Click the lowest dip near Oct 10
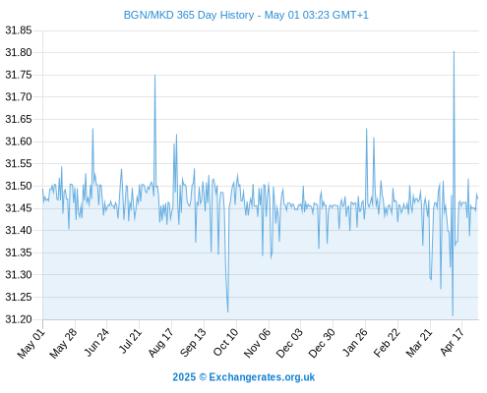The width and height of the screenshot is (487, 393). 227,311
